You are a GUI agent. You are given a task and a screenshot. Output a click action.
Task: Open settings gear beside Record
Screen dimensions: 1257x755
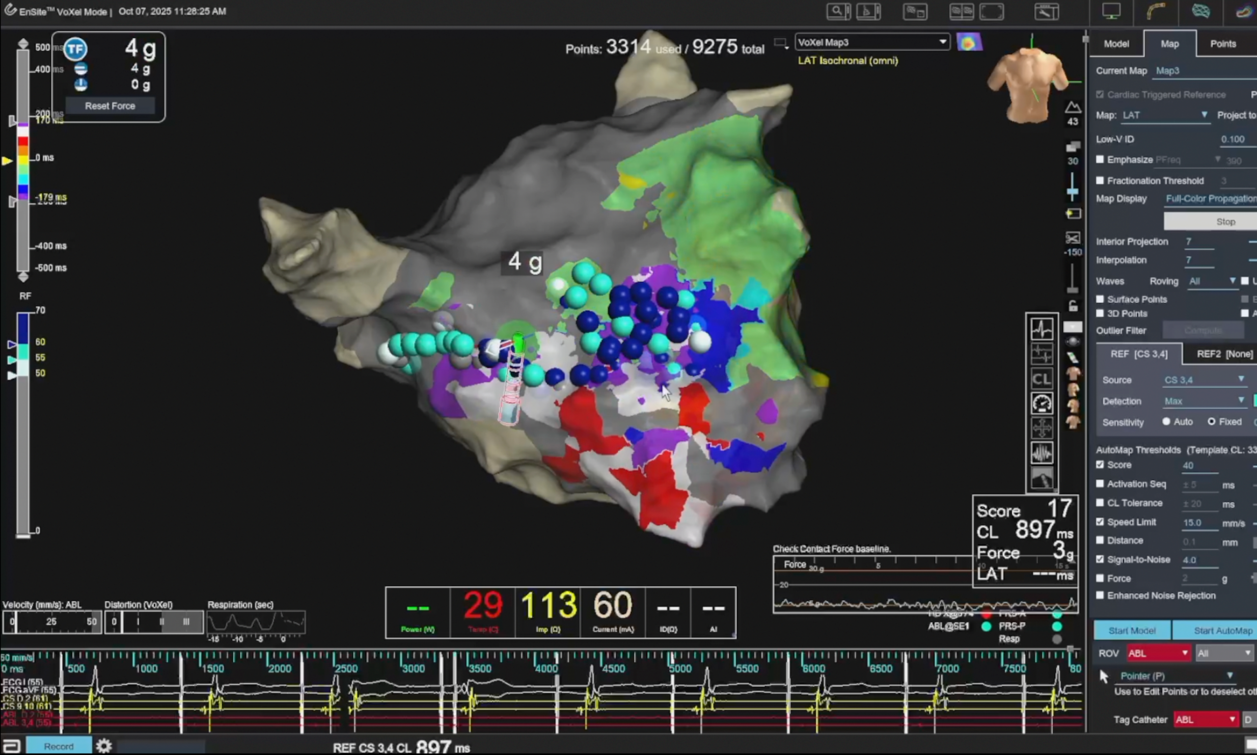click(x=104, y=746)
